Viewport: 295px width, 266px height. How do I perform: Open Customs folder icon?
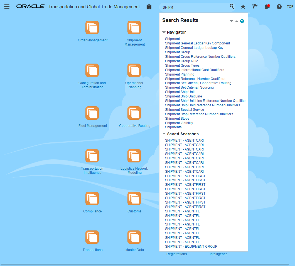[134, 199]
